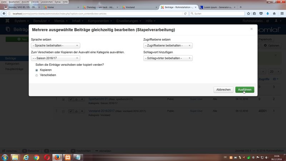Click the Abbrechen button
Screen dimensions: 286x161
click(x=223, y=90)
